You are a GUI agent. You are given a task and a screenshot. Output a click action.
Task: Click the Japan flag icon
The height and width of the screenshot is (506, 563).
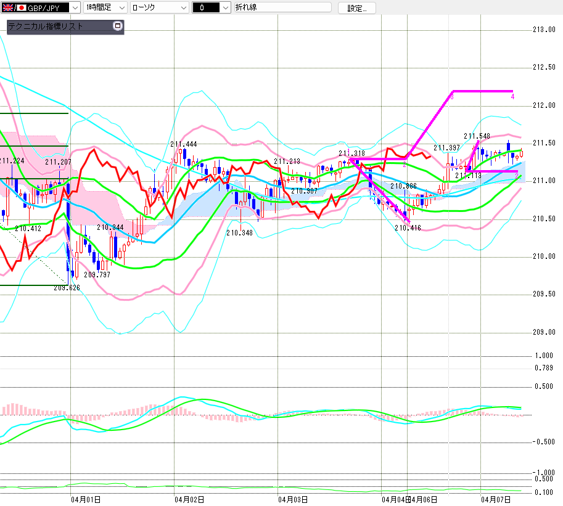click(21, 8)
